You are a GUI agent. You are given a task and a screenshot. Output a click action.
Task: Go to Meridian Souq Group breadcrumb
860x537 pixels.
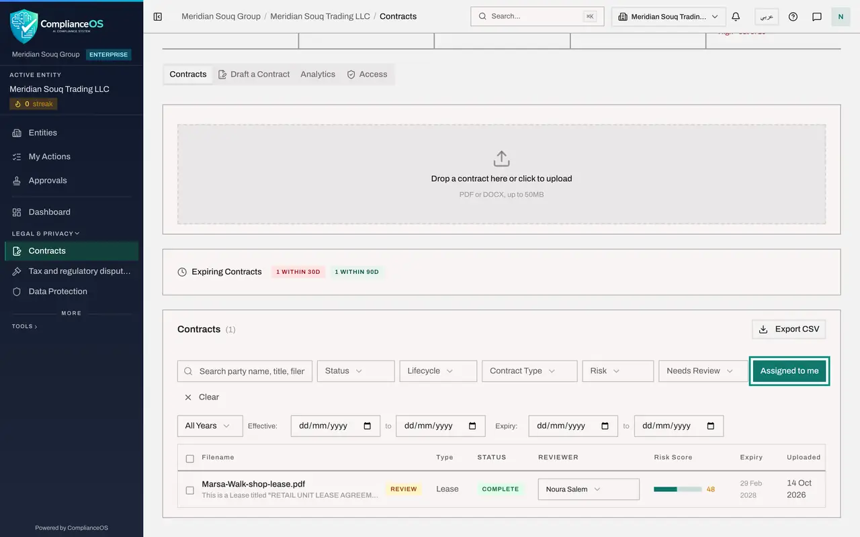(x=221, y=16)
